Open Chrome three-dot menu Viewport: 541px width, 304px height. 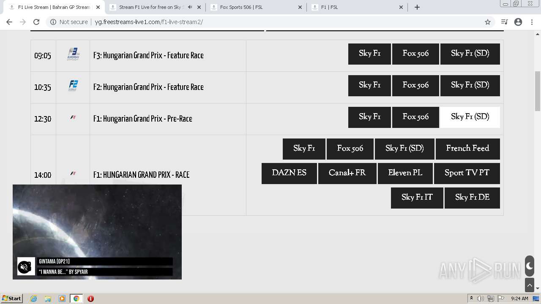[x=532, y=22]
